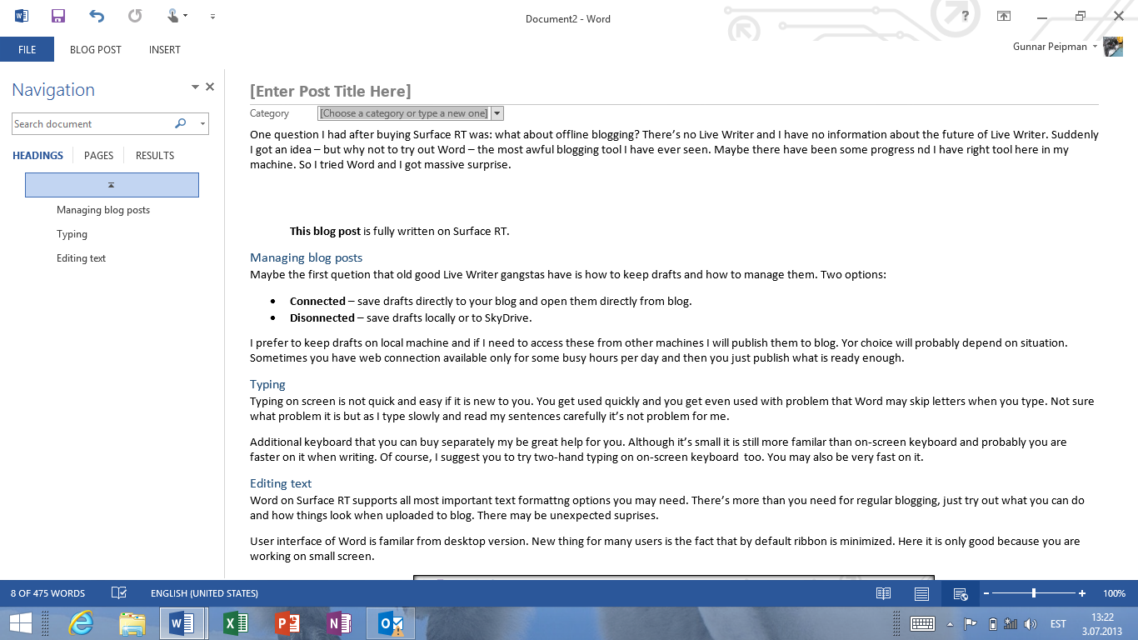Click the bold word 'Disonnected' bullet
1138x640 pixels.
coord(322,317)
